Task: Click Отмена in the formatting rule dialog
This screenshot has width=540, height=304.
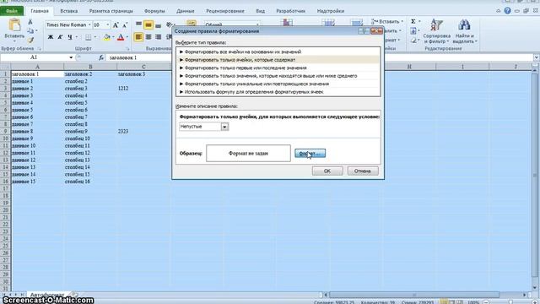Action: click(363, 171)
